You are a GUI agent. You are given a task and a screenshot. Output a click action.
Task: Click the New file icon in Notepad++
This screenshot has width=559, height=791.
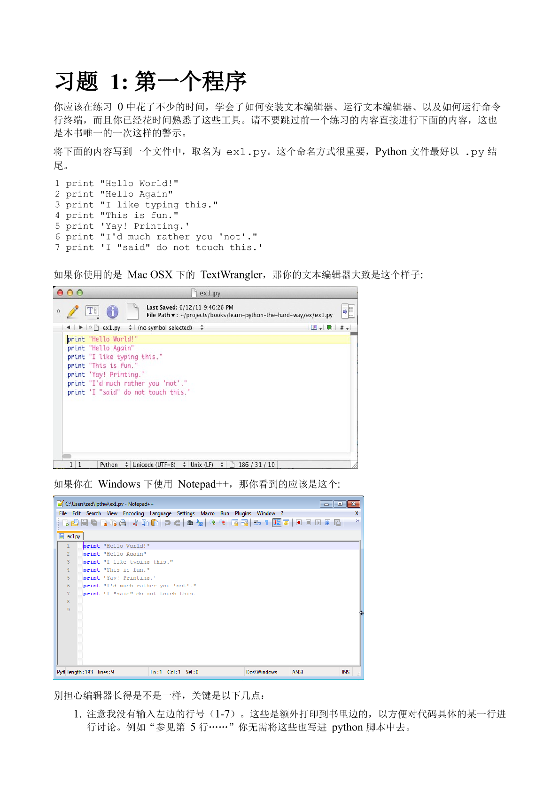[x=65, y=522]
